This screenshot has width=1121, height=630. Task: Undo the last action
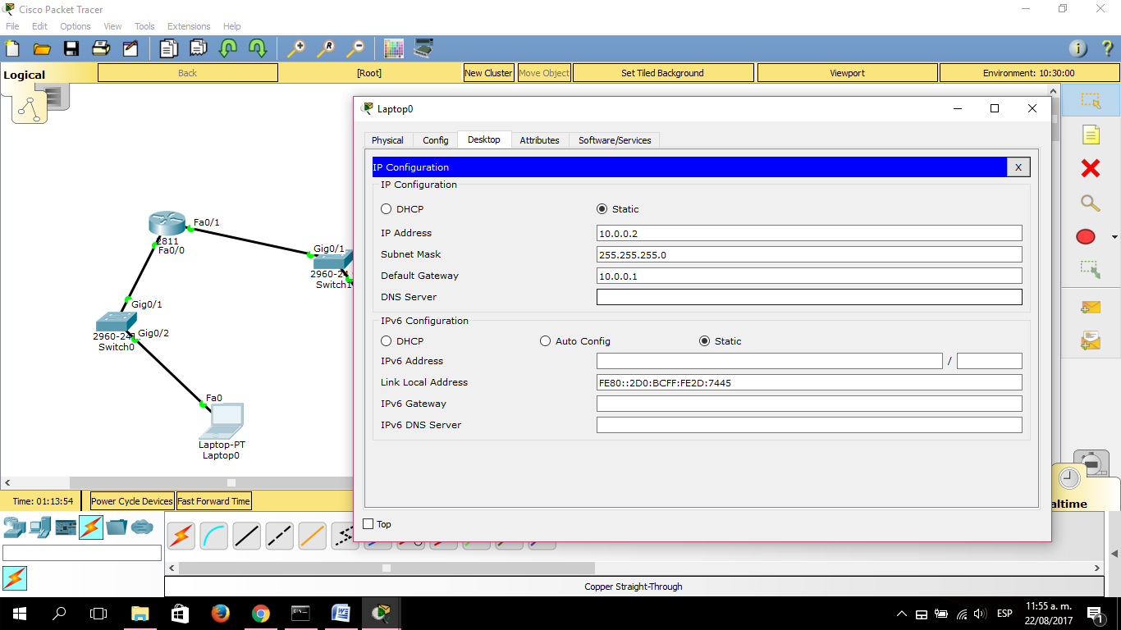coord(228,48)
